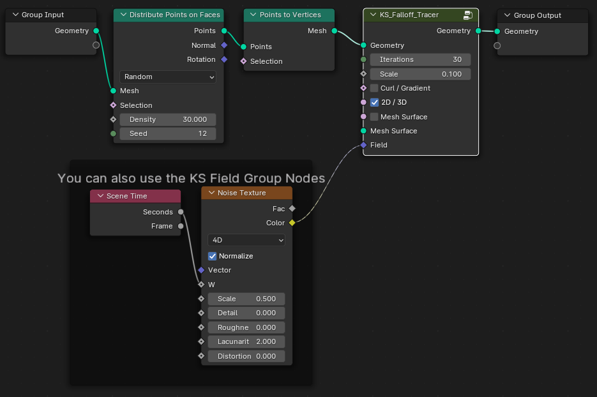Click the edit group icon on KS_Falloff_Tracer
The width and height of the screenshot is (597, 397).
coord(469,14)
